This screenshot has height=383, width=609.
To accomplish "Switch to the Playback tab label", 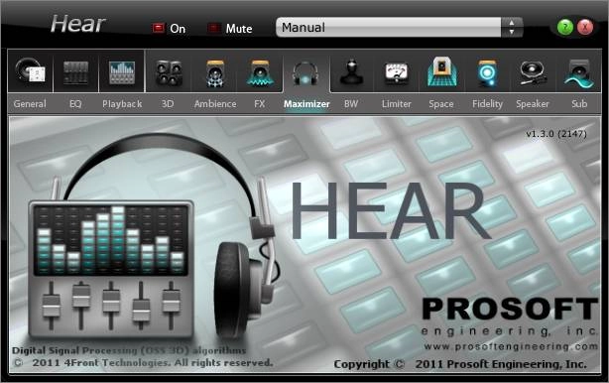I will (x=122, y=104).
